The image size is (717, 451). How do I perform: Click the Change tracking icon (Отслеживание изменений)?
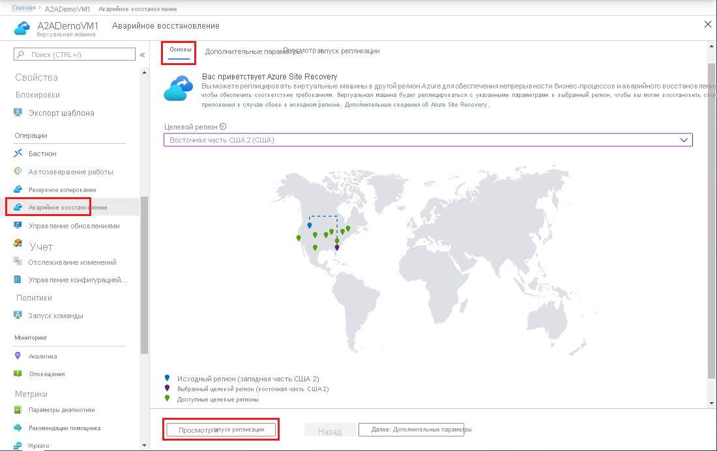[x=18, y=261]
